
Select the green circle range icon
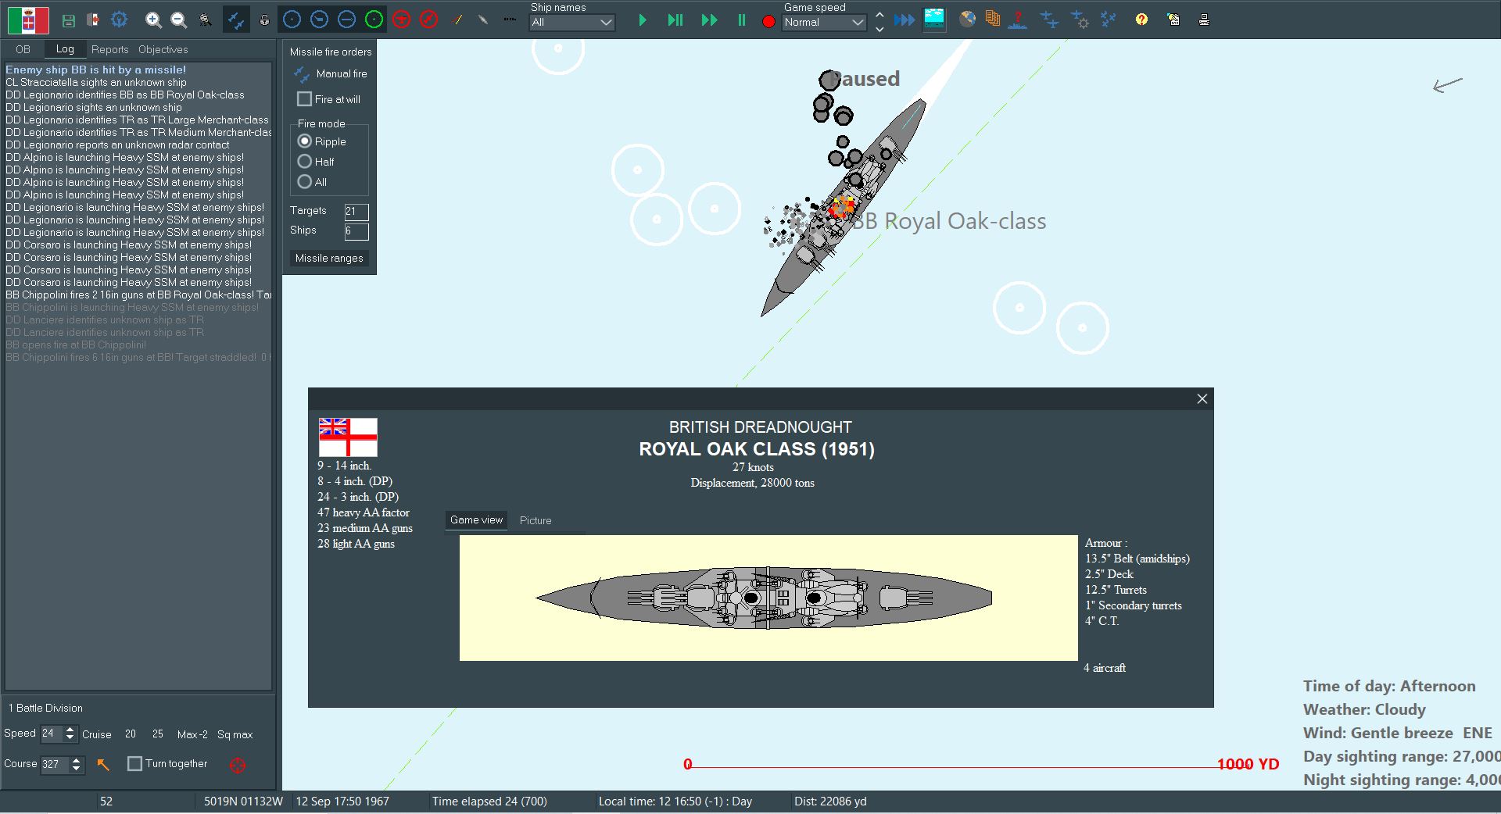[374, 20]
